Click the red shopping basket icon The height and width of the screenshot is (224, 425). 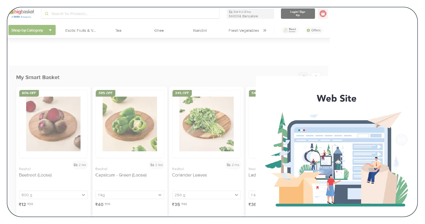(x=323, y=14)
